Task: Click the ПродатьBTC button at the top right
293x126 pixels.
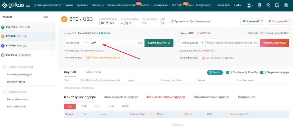Action: tap(279, 21)
